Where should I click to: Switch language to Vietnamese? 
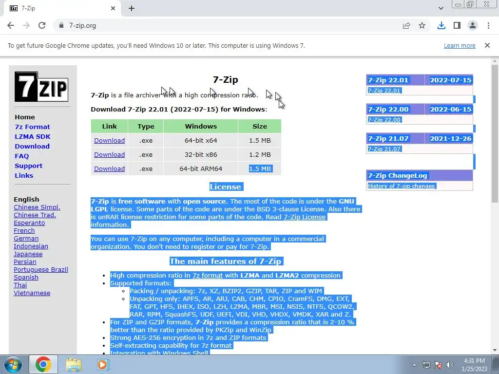tap(32, 293)
